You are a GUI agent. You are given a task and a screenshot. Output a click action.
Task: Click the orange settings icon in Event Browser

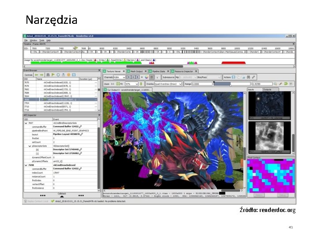coord(68,75)
